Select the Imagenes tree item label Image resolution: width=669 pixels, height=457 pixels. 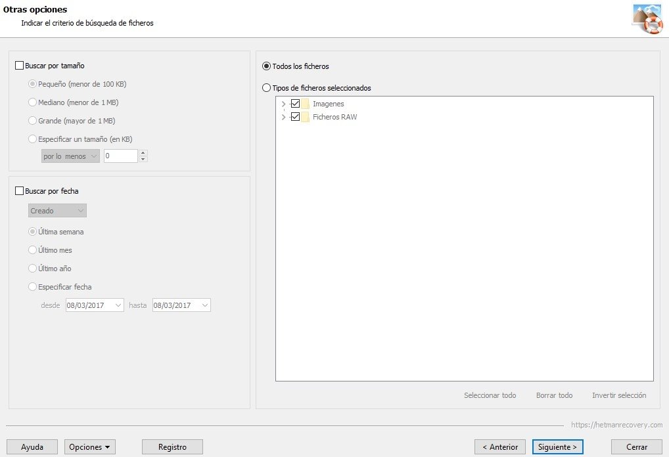(328, 104)
